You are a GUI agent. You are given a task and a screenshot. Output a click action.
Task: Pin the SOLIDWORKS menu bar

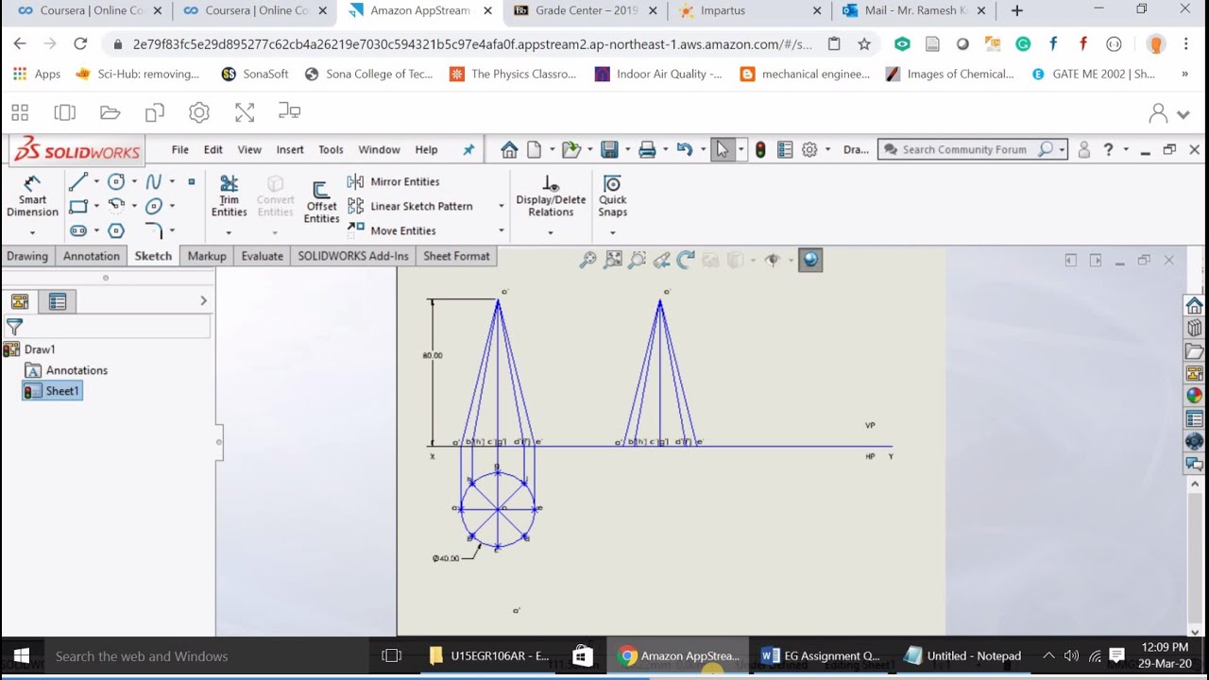coord(468,149)
